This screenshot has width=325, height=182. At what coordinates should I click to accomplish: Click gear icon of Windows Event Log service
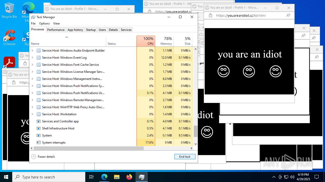click(39, 58)
